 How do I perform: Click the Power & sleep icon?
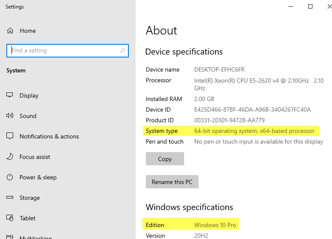(x=10, y=177)
